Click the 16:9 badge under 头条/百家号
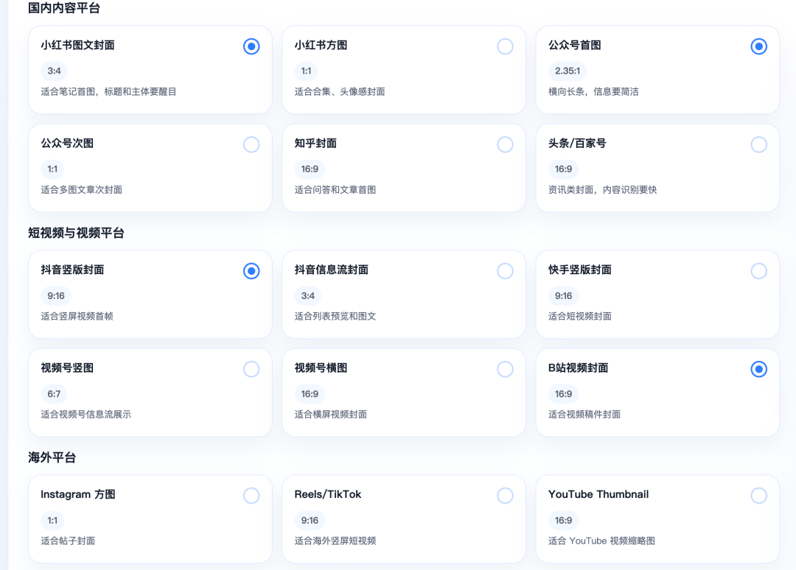 [x=564, y=169]
